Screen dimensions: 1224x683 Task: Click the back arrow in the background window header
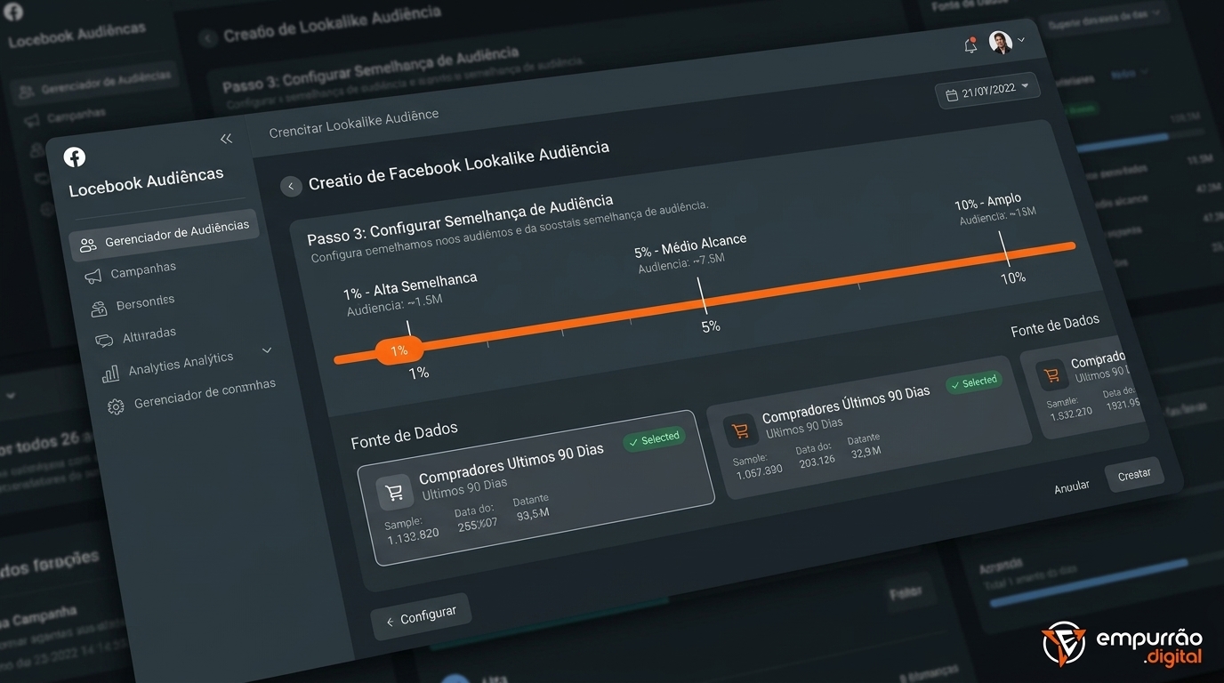tap(208, 37)
